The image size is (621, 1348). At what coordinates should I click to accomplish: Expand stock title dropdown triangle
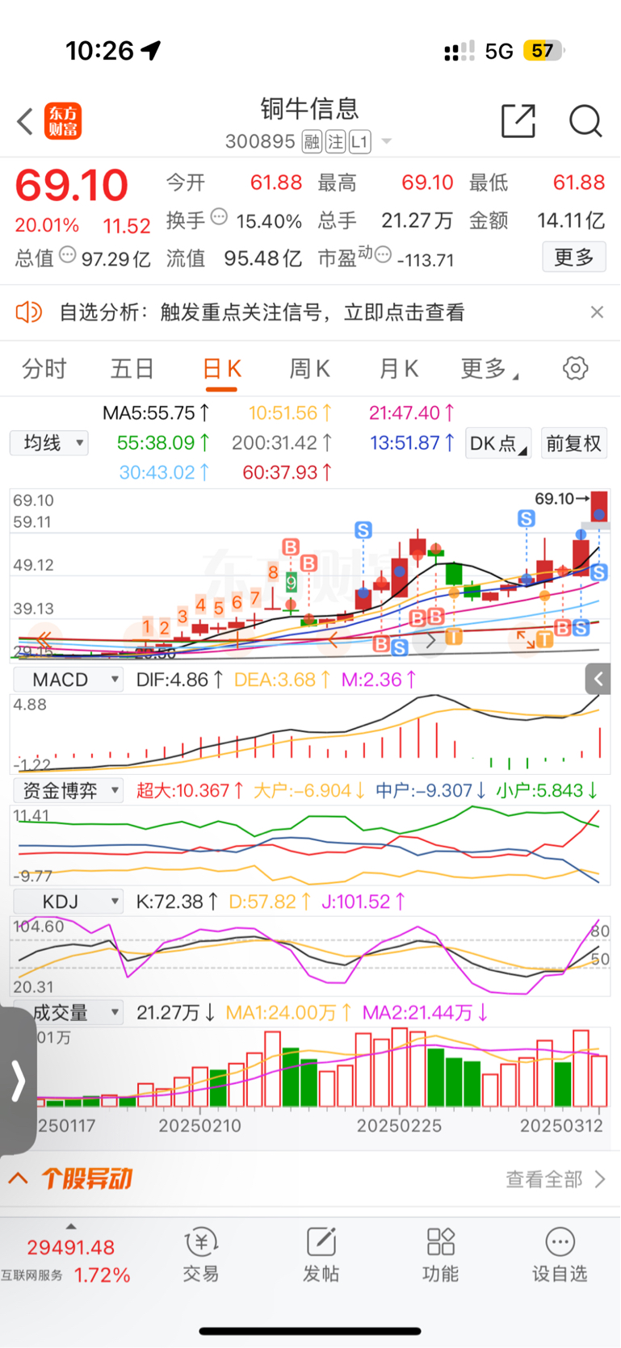387,142
